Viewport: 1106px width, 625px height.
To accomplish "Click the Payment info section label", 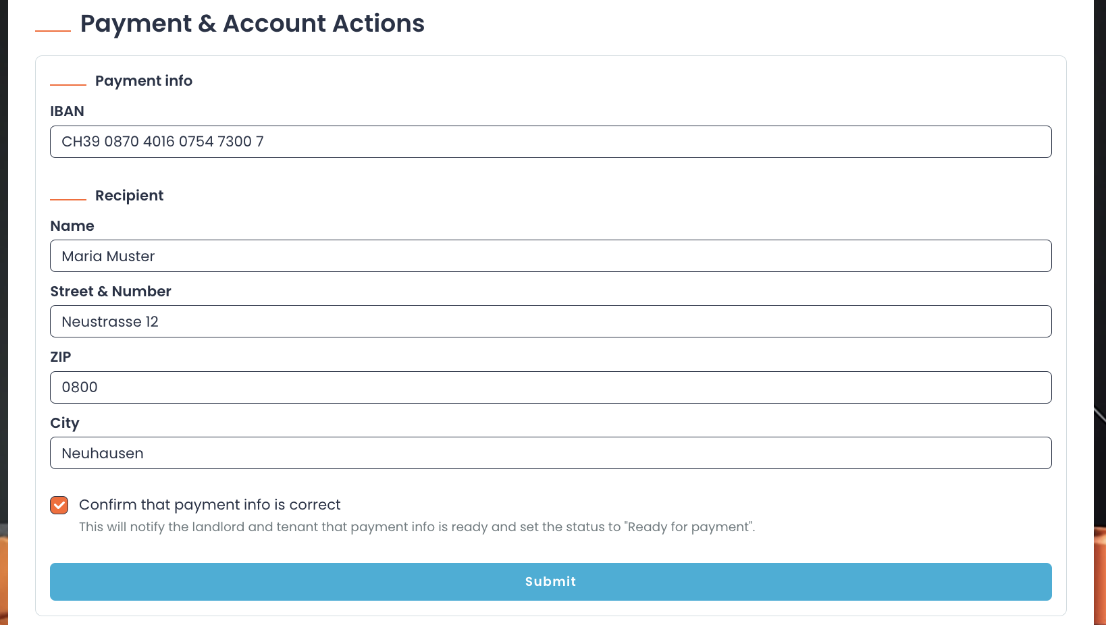I will [x=143, y=80].
